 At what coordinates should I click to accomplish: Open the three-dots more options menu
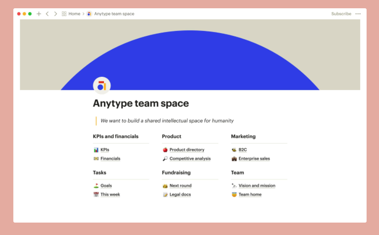[x=358, y=14]
